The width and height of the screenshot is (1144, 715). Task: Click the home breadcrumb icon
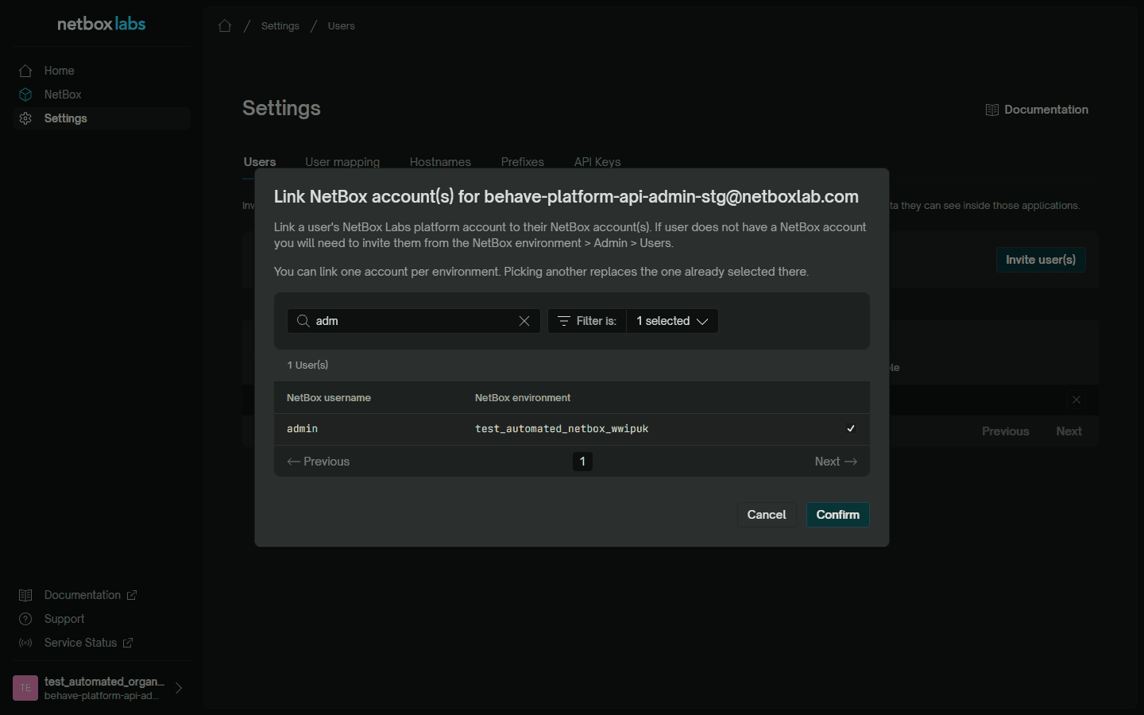pyautogui.click(x=225, y=26)
